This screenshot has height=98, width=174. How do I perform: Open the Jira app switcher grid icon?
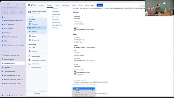pyautogui.click(x=29, y=5)
